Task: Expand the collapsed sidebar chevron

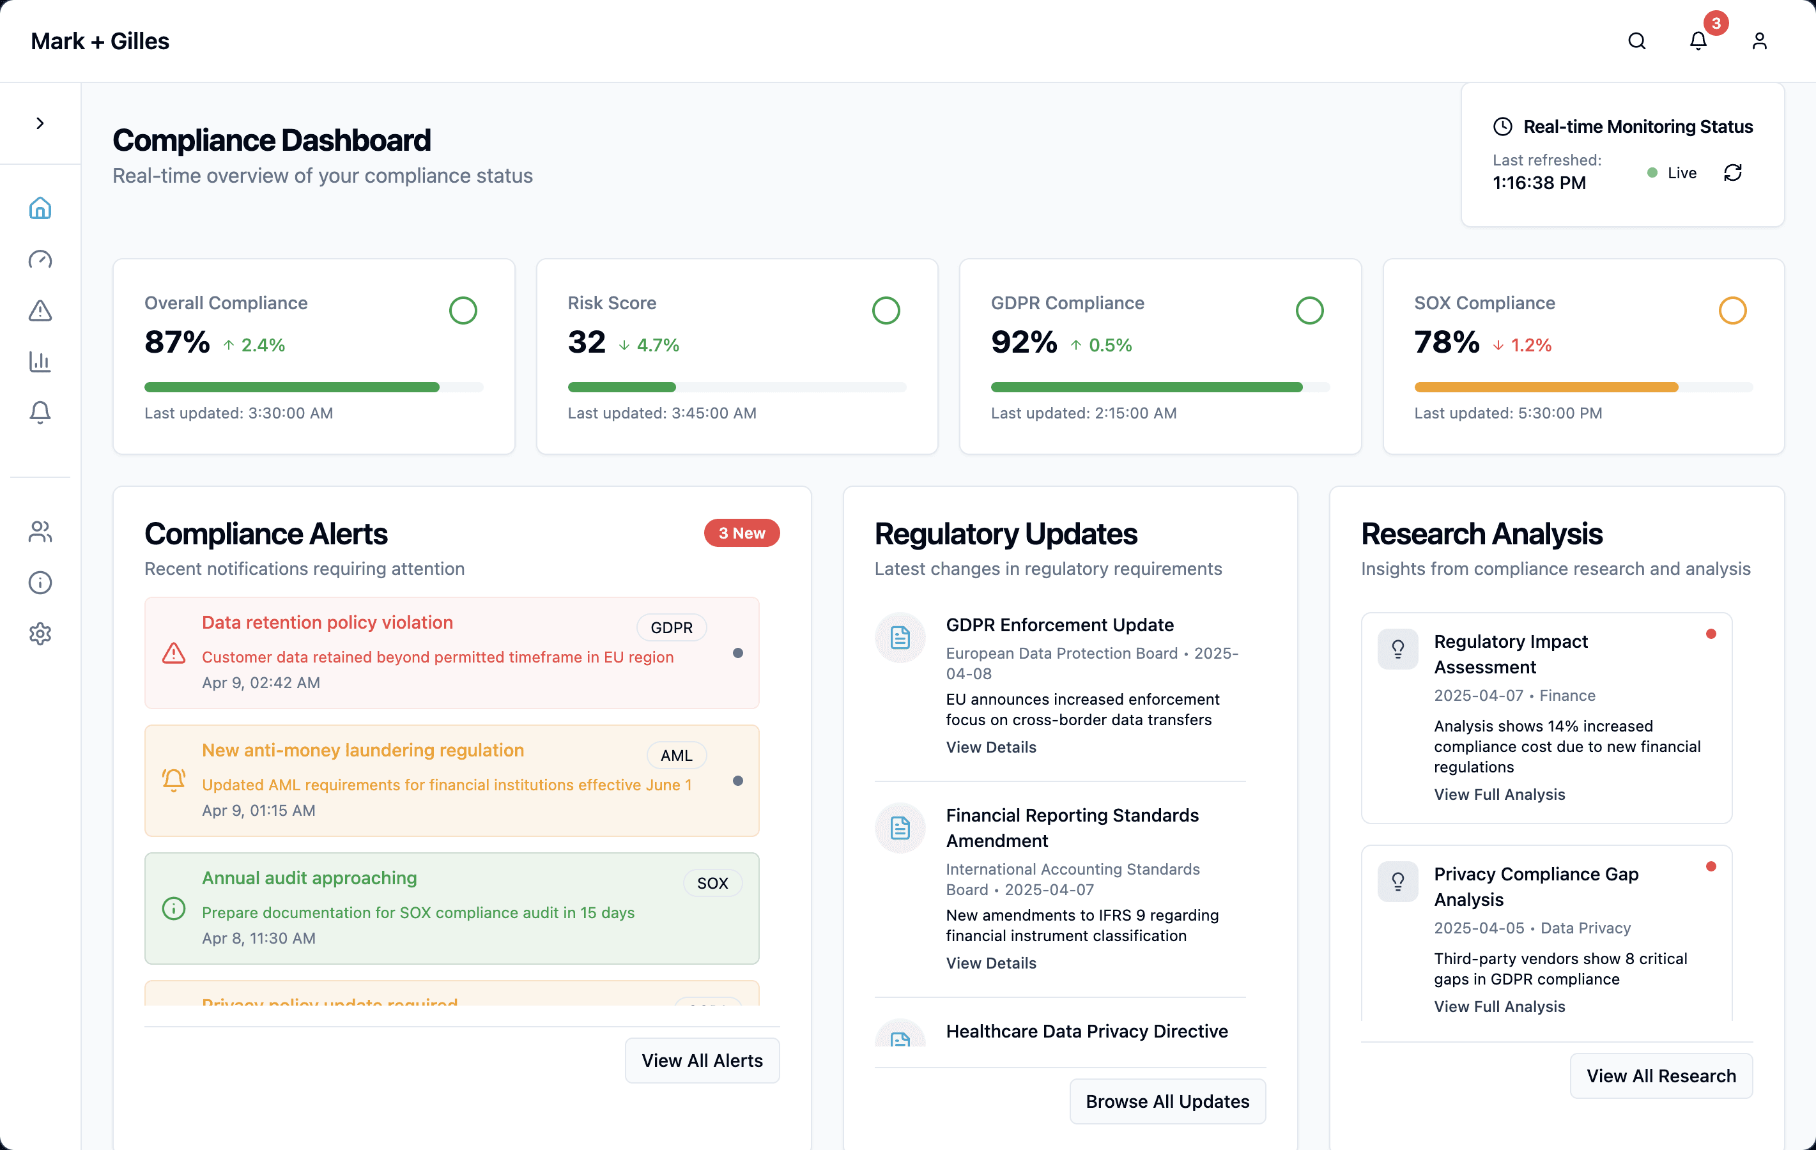Action: 40,123
